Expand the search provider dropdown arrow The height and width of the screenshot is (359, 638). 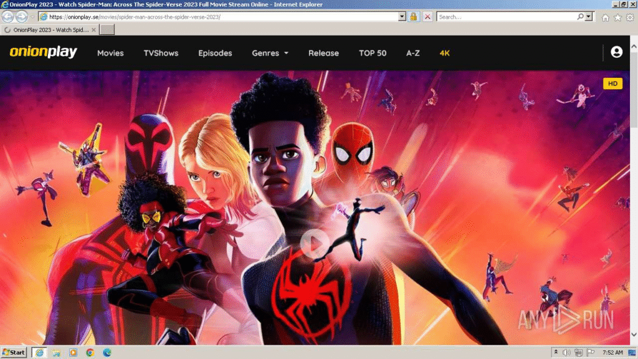(x=589, y=17)
